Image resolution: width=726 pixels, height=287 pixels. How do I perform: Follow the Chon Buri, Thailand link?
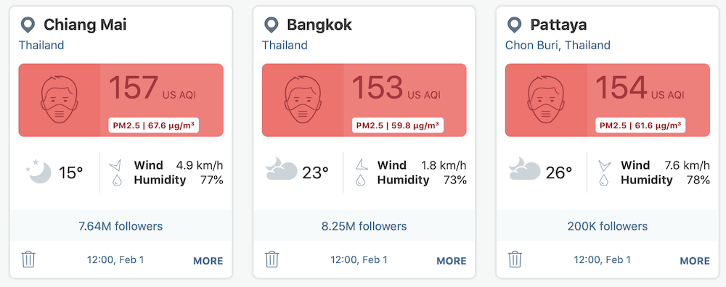[x=558, y=45]
